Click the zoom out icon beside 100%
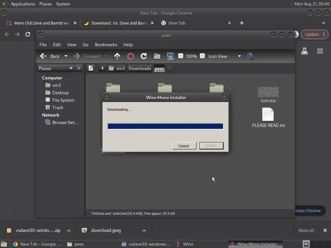 click(180, 56)
